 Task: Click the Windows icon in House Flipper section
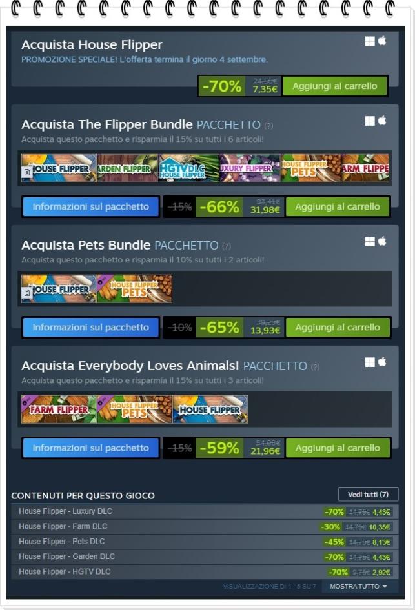tap(370, 41)
